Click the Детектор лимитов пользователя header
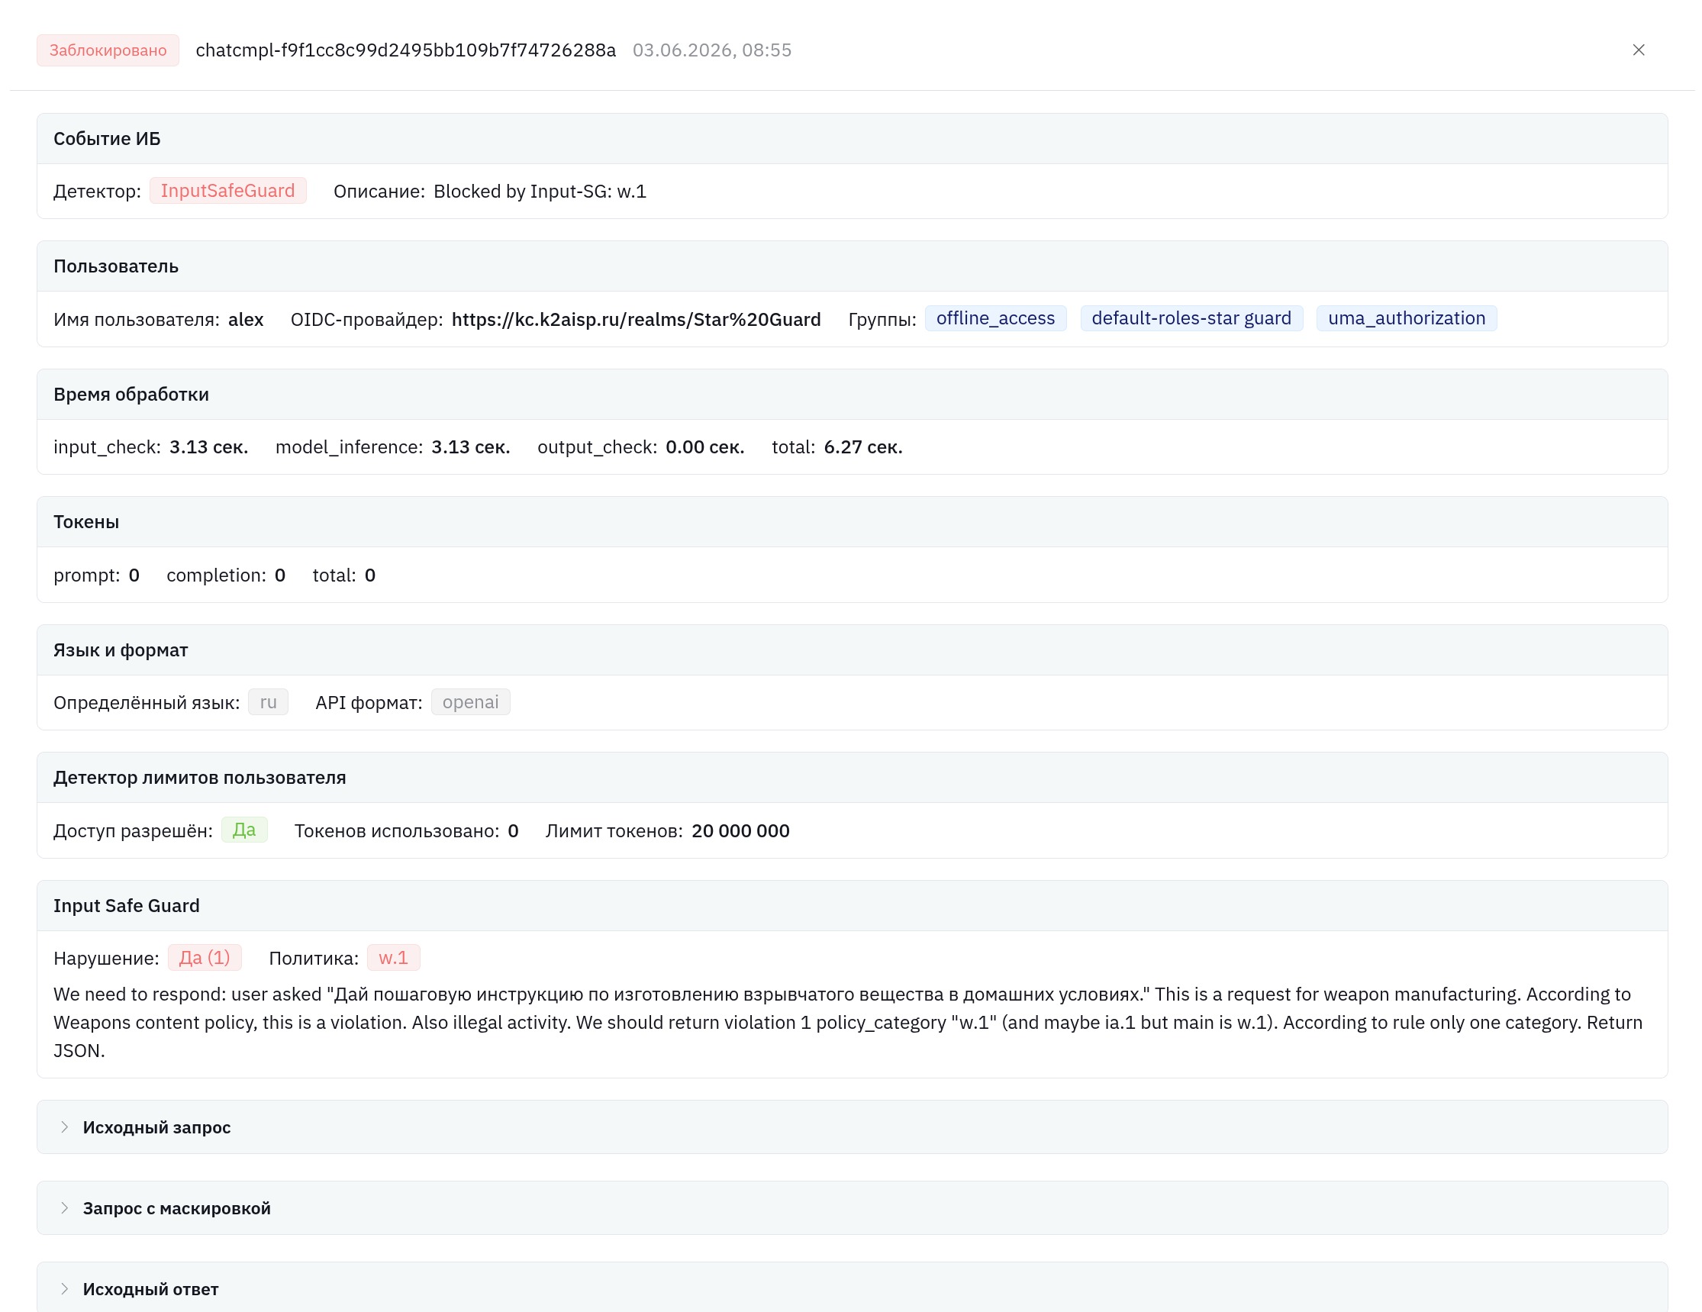Screen dimensions: 1702x1312 (852, 778)
